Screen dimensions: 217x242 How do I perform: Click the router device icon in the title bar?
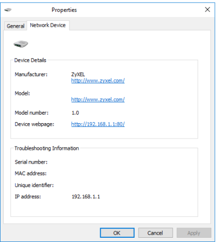pyautogui.click(x=8, y=10)
